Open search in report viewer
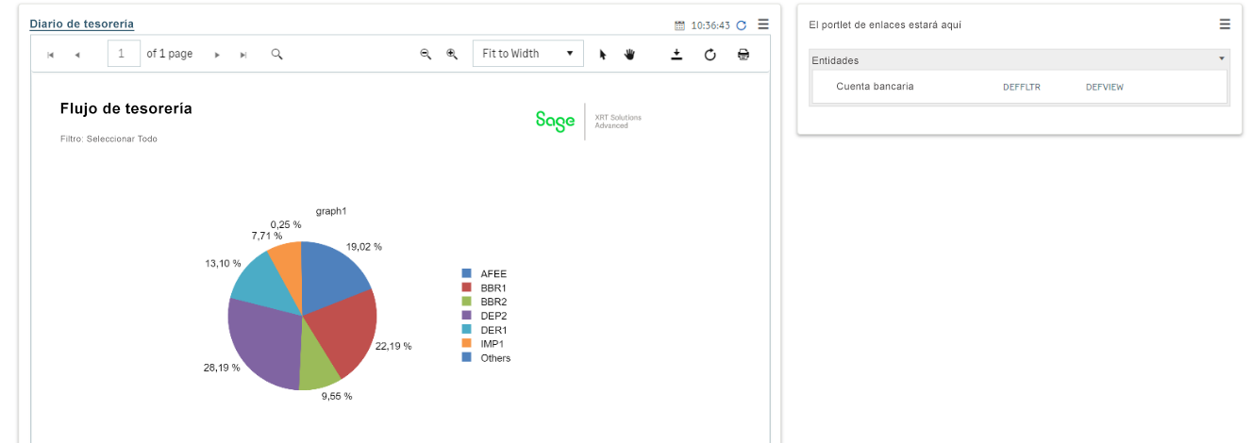The image size is (1253, 443). click(276, 54)
